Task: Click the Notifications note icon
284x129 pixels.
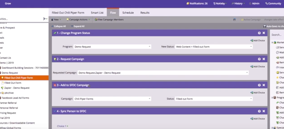Action: click(x=188, y=4)
